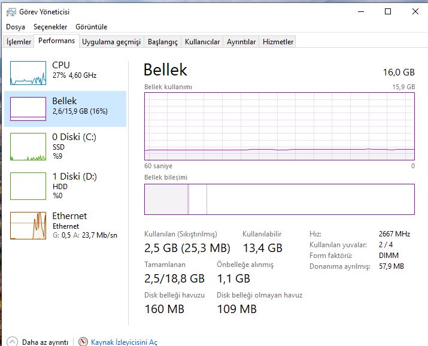428x346 pixels.
Task: Open the 0 Diski (C:) graph
Action: pyautogui.click(x=28, y=147)
